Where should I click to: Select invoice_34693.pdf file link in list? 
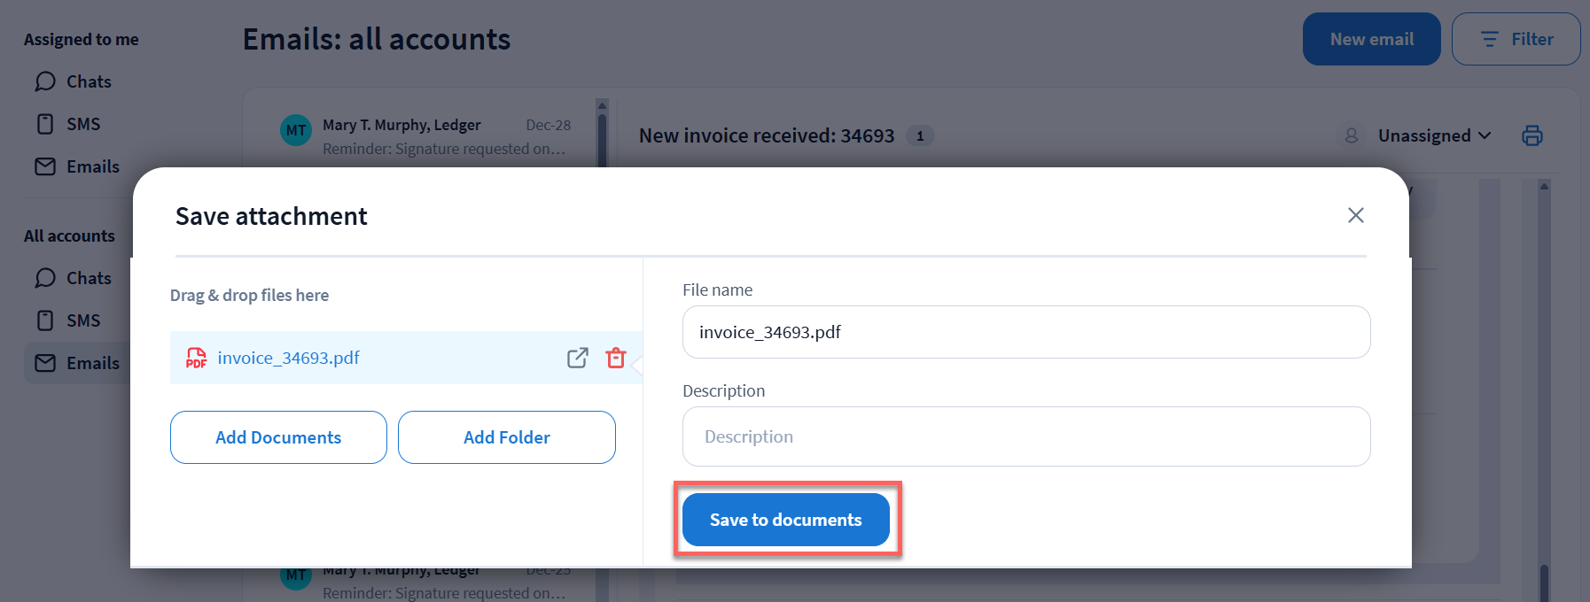(288, 358)
